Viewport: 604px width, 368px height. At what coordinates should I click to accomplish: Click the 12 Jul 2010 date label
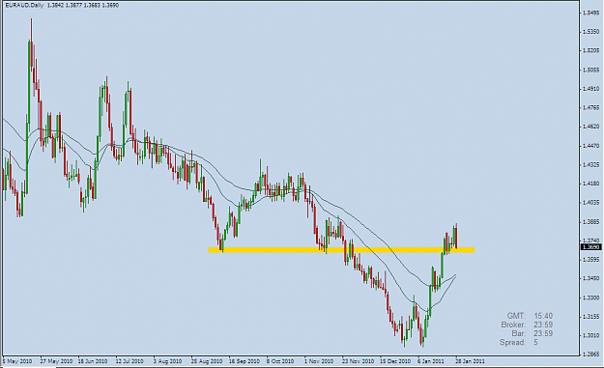(129, 361)
